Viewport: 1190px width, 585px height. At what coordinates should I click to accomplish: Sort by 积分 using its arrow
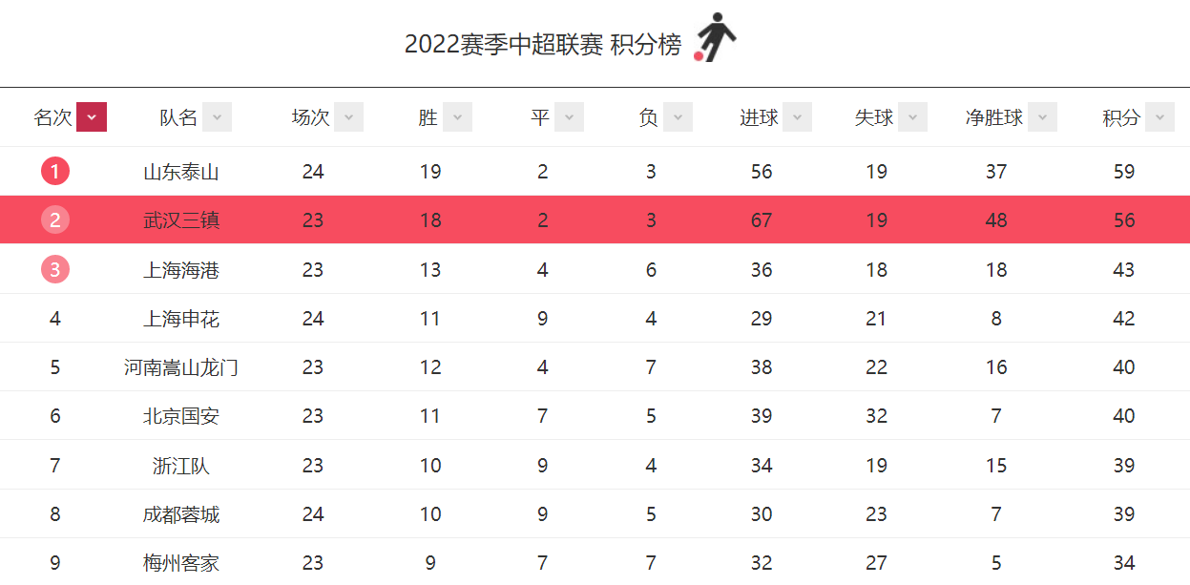tap(1159, 117)
